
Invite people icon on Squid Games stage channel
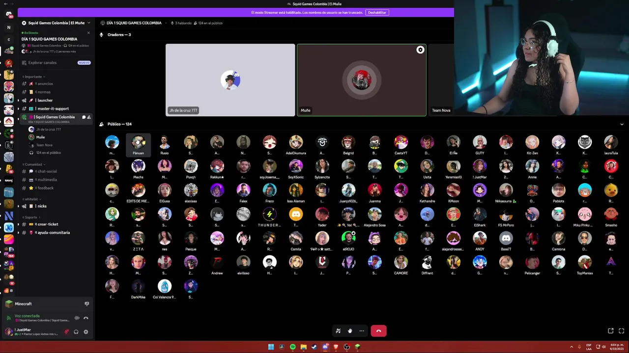coord(89,117)
